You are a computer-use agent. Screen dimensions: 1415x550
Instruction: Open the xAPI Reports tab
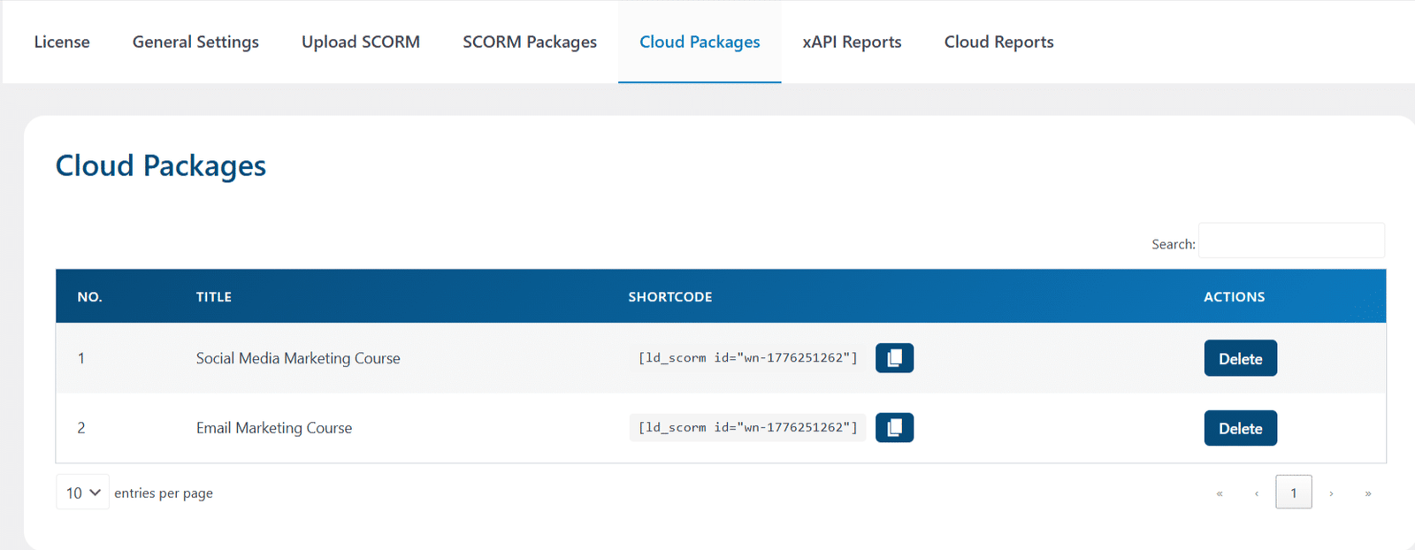852,42
